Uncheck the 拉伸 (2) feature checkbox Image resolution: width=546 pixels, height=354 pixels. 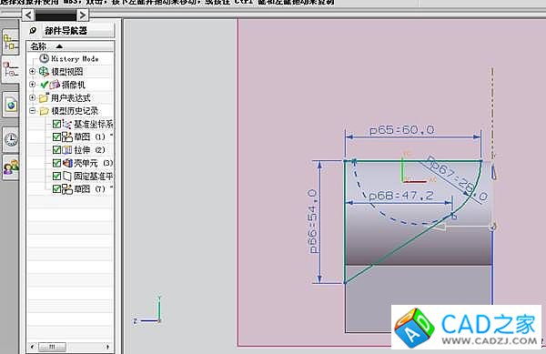tap(56, 150)
